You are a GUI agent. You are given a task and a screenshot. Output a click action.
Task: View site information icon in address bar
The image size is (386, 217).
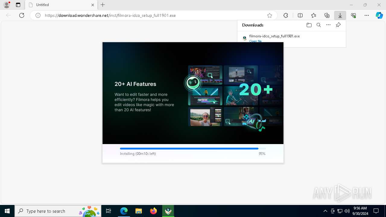[38, 15]
